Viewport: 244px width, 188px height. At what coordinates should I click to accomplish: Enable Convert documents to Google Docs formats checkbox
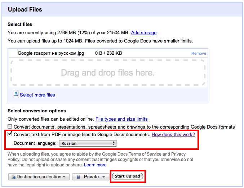point(10,126)
